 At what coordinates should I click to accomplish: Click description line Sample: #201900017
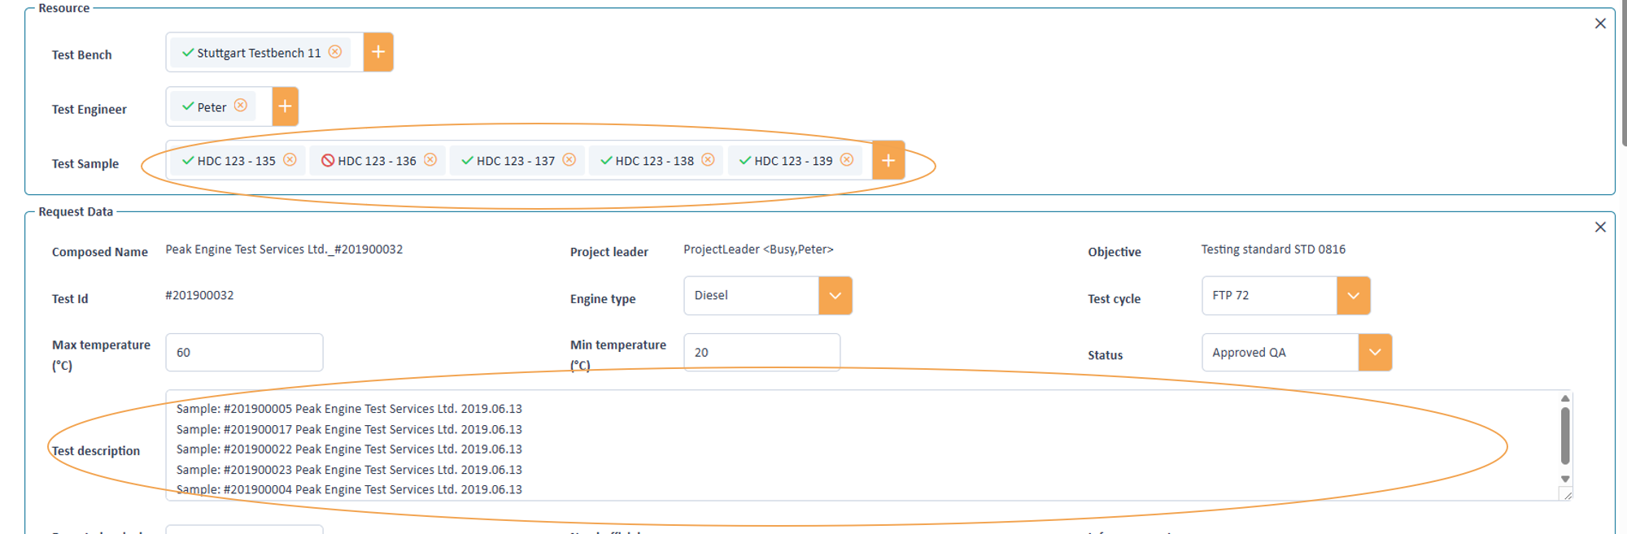point(349,429)
